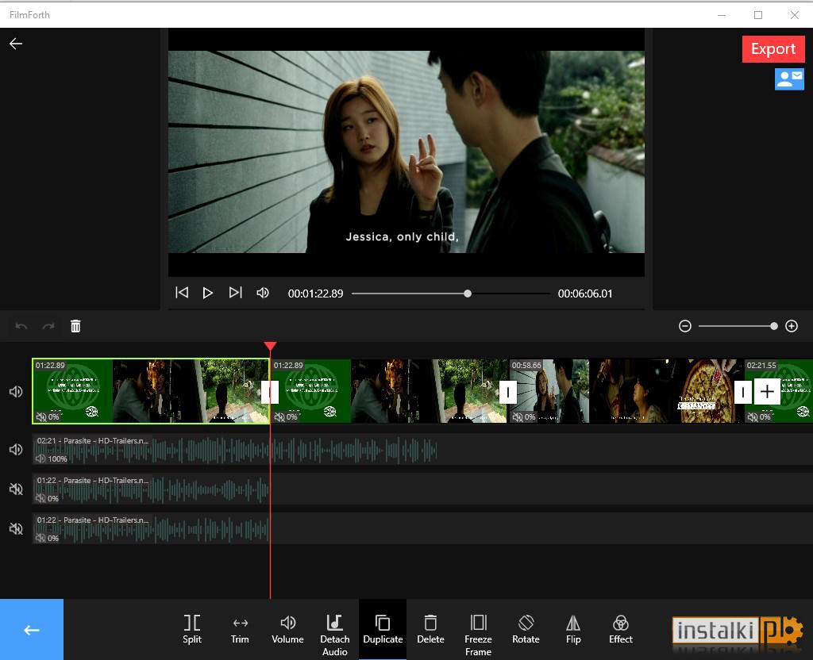Click the timeline zoom slider
813x660 pixels.
point(738,326)
